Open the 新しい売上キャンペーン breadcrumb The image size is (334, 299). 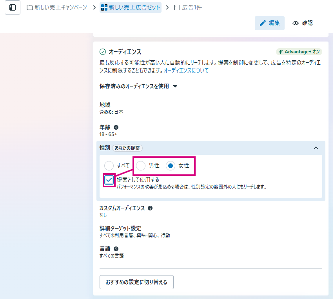[x=60, y=7]
